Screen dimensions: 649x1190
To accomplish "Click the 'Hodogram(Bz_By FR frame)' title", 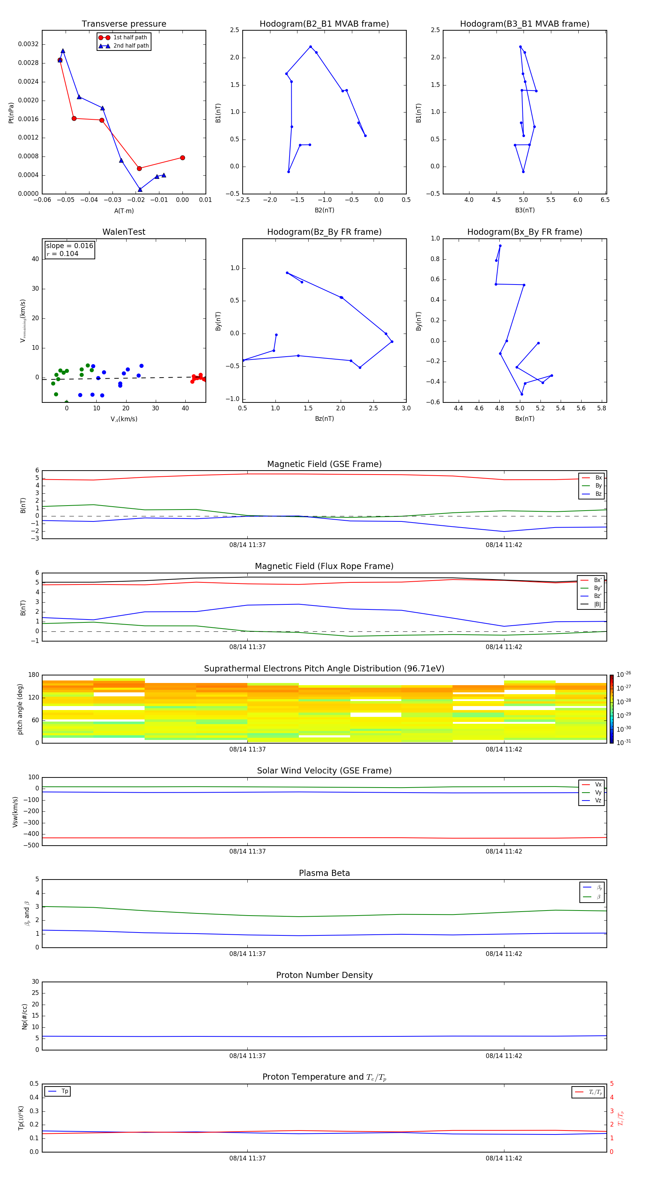I will coord(324,232).
